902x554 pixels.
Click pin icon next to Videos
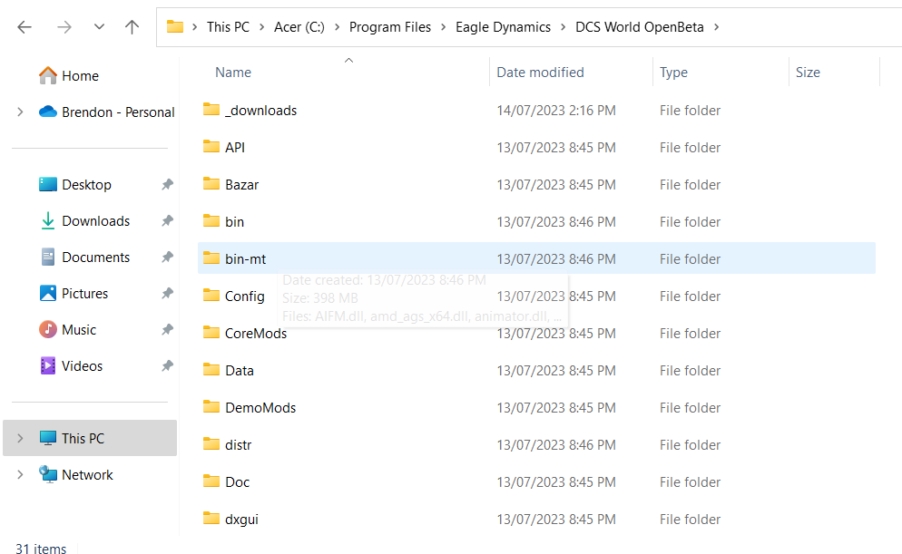(x=167, y=365)
